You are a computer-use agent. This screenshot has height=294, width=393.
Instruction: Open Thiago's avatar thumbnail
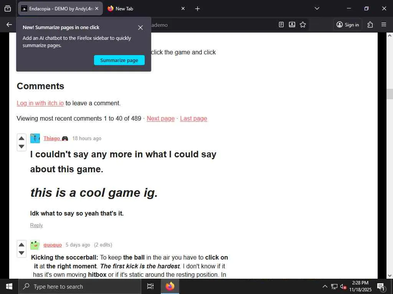point(35,138)
